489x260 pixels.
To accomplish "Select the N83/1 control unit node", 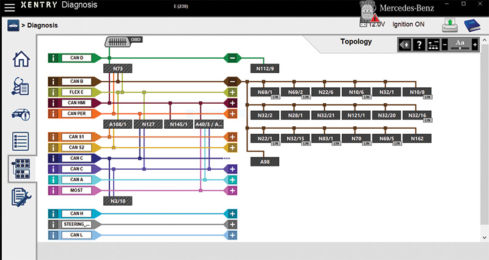I will pyautogui.click(x=326, y=139).
